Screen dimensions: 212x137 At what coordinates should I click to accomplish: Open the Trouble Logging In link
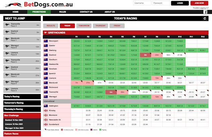[201, 8]
